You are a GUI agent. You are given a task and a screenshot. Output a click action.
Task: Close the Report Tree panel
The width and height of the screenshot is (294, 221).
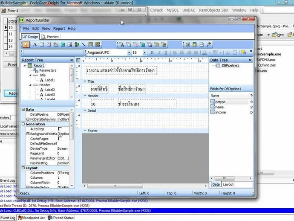click(x=72, y=60)
